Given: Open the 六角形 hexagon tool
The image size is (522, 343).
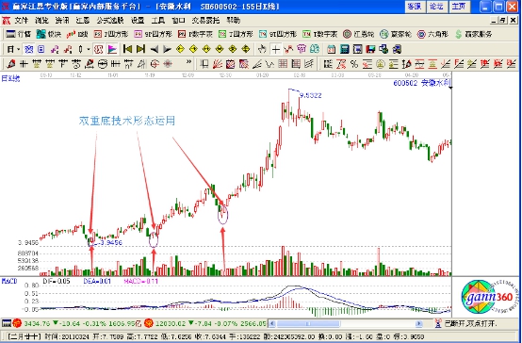Looking at the screenshot, I should point(432,34).
